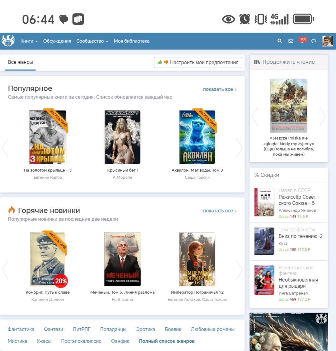This screenshot has height=351, width=336.
Task: Open Полный список жанров link
Action: [167, 341]
